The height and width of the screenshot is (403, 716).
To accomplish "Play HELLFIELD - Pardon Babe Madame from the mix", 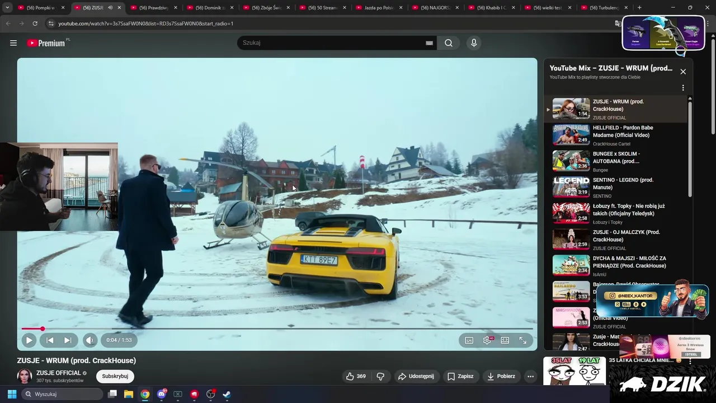I will (x=615, y=135).
